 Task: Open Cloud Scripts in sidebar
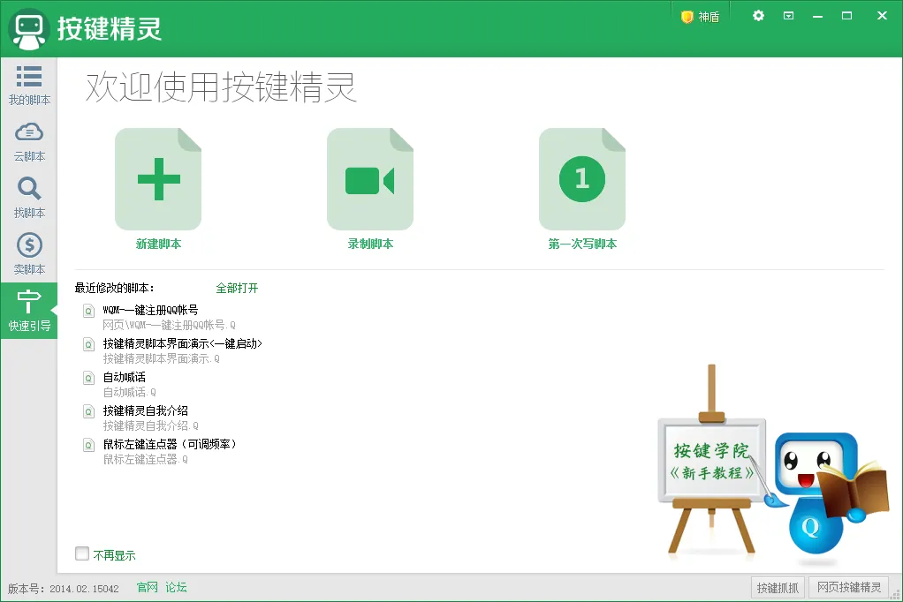tap(29, 141)
